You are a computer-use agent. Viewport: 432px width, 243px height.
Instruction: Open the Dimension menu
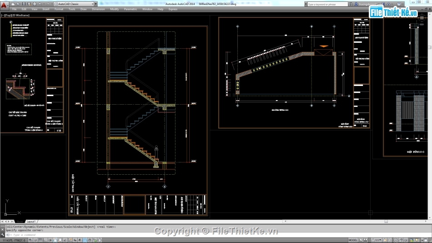coord(98,9)
